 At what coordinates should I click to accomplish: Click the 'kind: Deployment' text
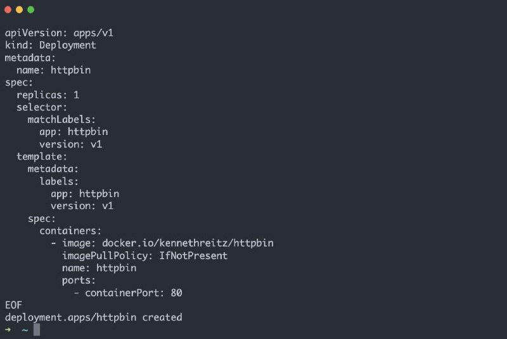click(51, 45)
